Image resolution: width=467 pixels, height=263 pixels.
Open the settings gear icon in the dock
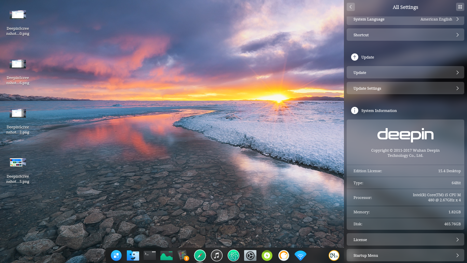[x=250, y=255]
